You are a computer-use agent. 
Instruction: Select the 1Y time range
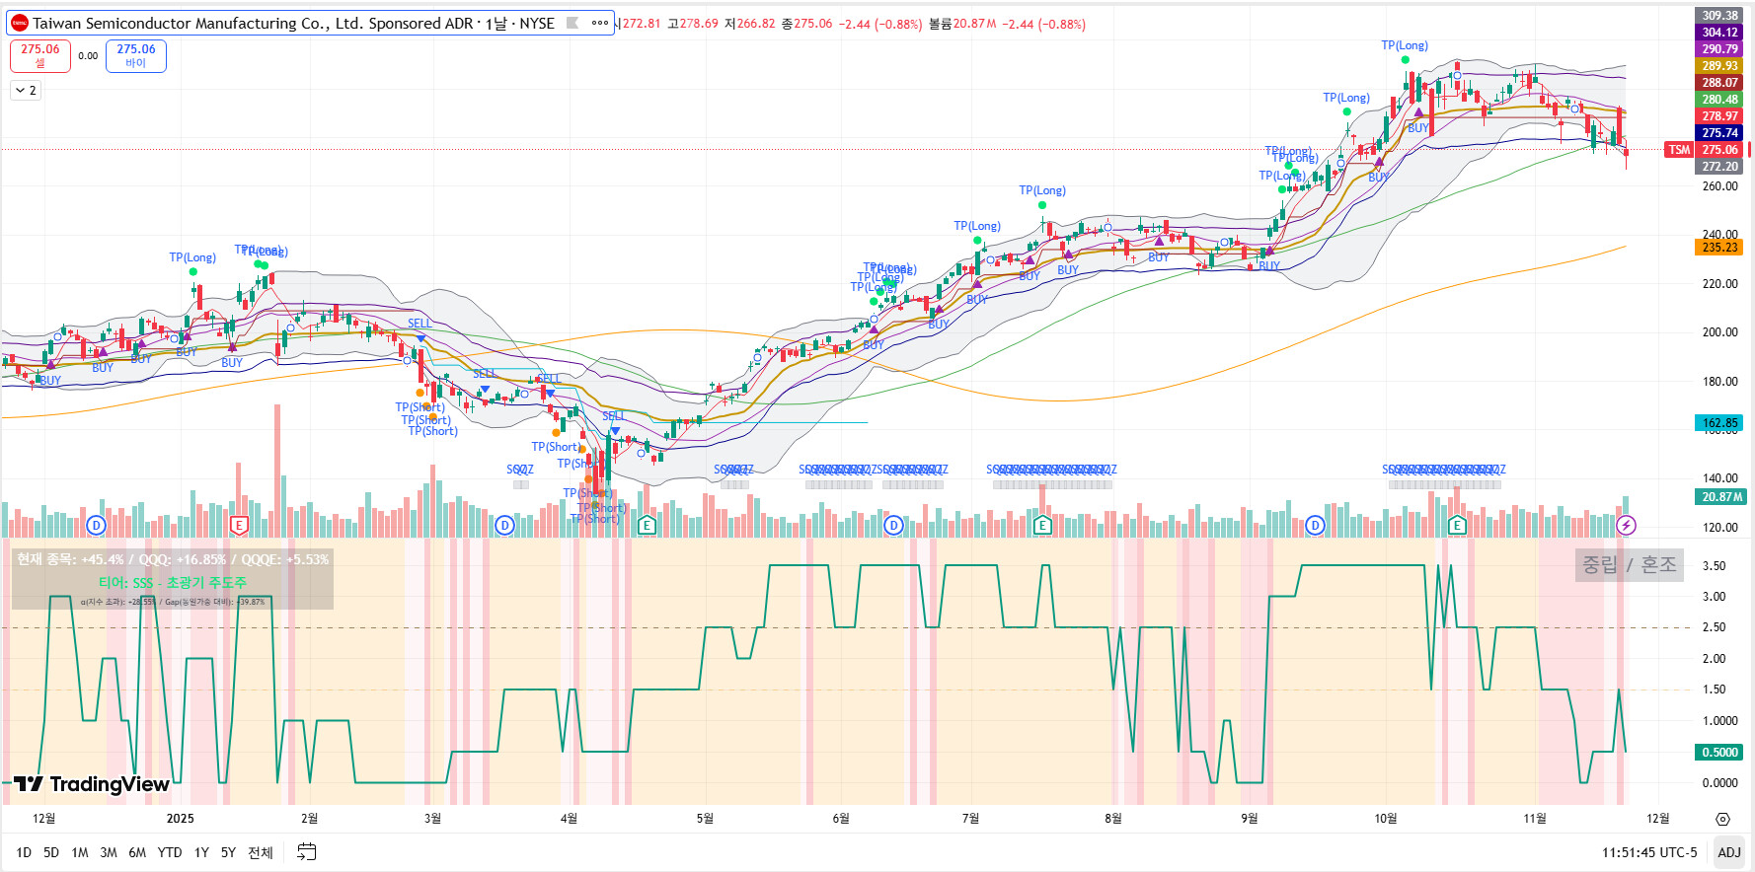(201, 852)
